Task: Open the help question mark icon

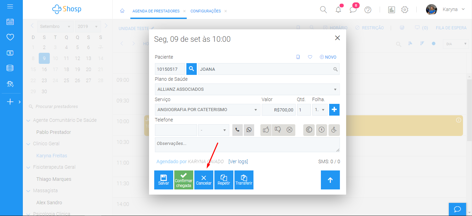Action: point(368,10)
